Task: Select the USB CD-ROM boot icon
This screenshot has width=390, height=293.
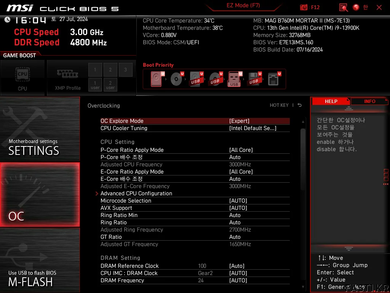Action: point(216,79)
